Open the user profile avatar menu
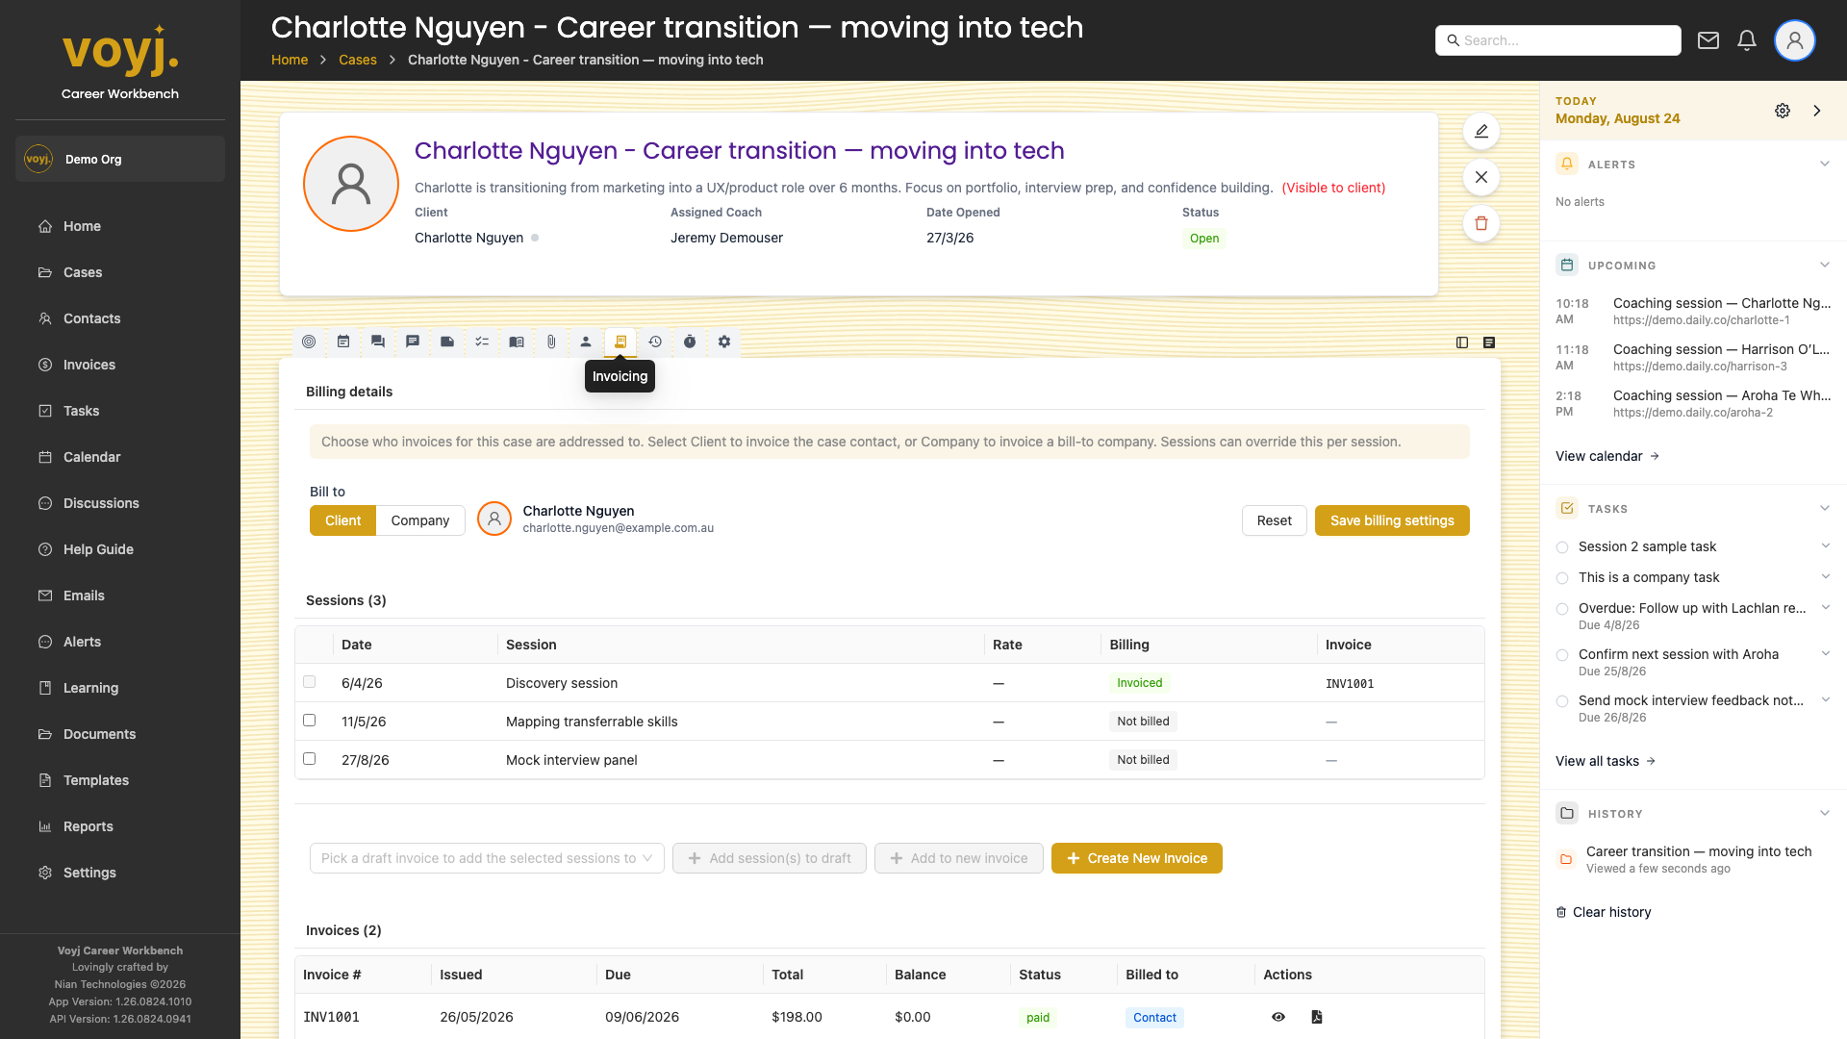 [1795, 40]
